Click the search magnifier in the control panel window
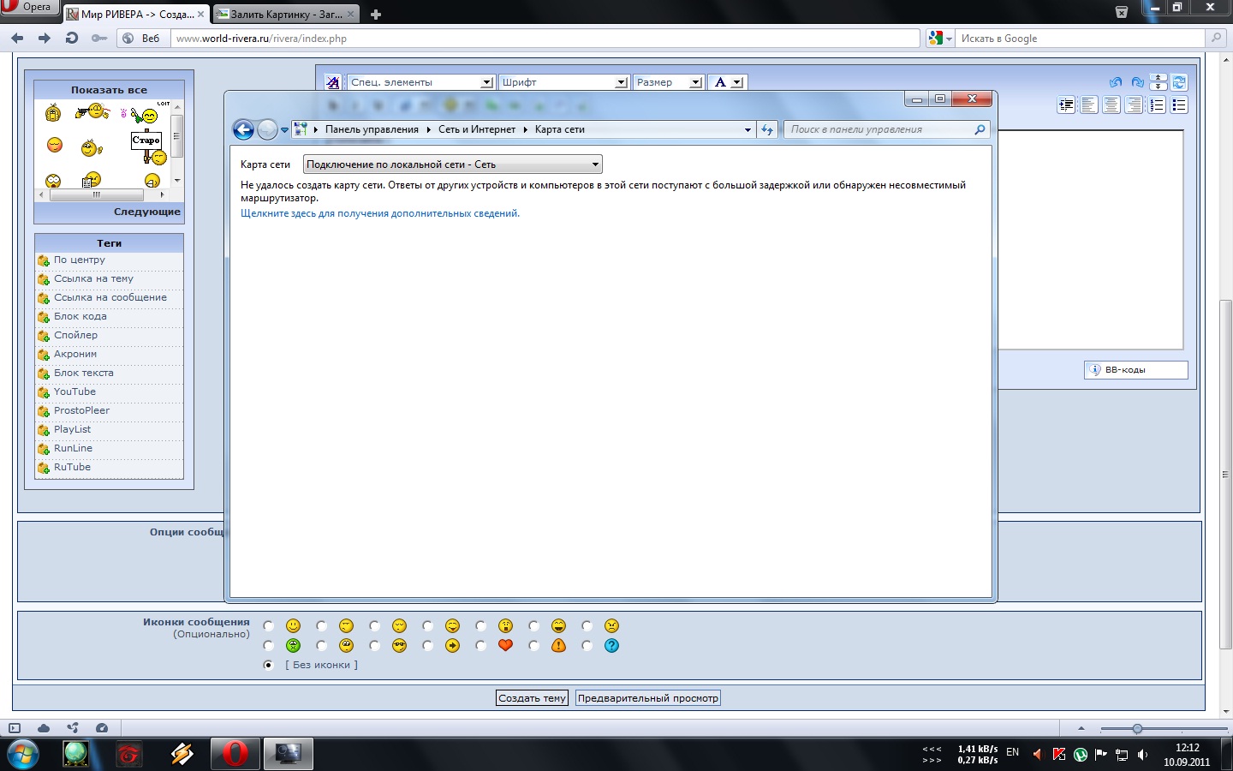The height and width of the screenshot is (771, 1233). click(x=980, y=129)
